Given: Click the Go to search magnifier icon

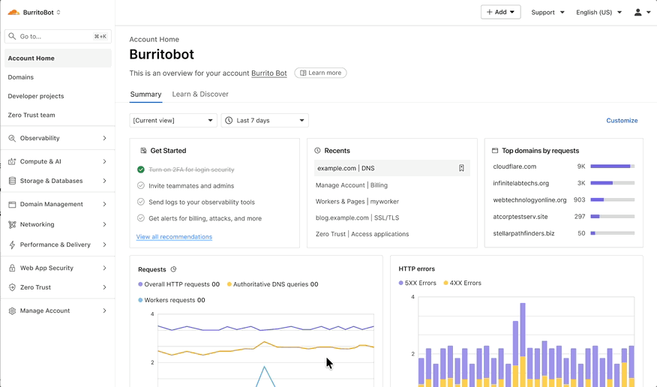Looking at the screenshot, I should [12, 37].
